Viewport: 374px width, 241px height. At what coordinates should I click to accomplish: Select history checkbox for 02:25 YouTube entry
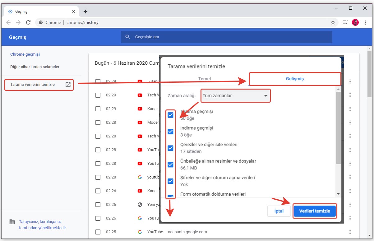pyautogui.click(x=98, y=232)
